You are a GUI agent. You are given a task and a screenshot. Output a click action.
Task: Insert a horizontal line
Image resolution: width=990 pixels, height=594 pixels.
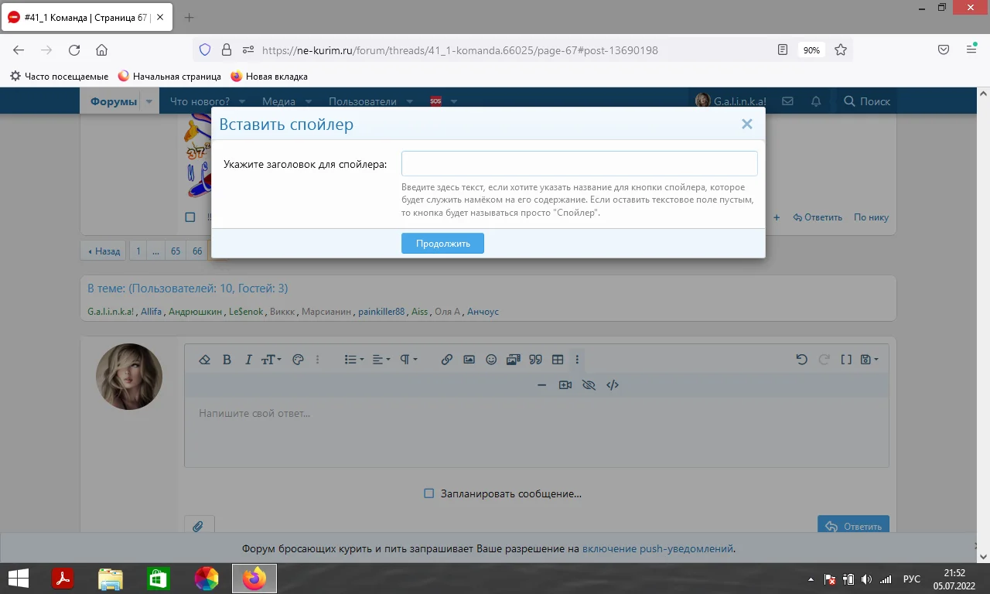click(x=541, y=384)
